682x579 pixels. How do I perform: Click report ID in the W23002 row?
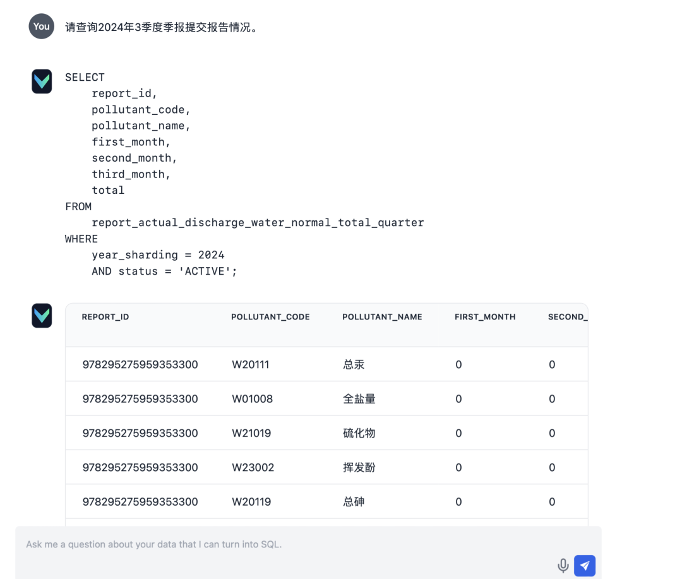[140, 468]
